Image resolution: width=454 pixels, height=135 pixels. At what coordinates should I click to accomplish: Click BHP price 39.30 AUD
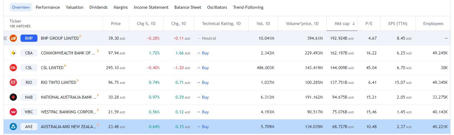(x=117, y=38)
